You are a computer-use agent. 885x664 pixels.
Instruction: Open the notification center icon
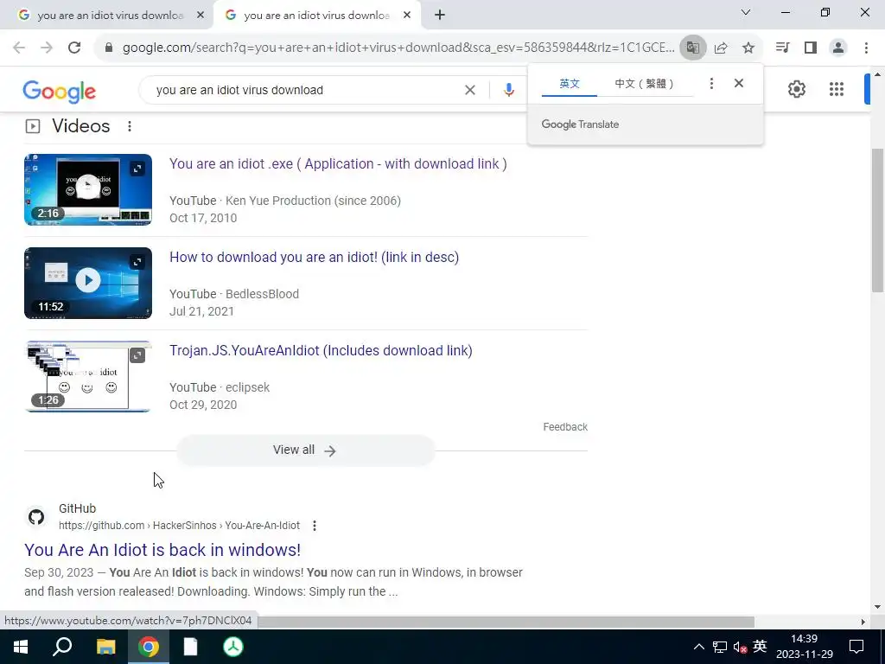[x=856, y=647]
